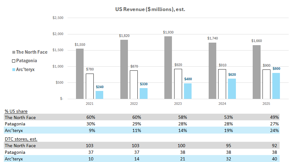Select the $1,820 data label
The image size is (291, 162).
coord(124,36)
